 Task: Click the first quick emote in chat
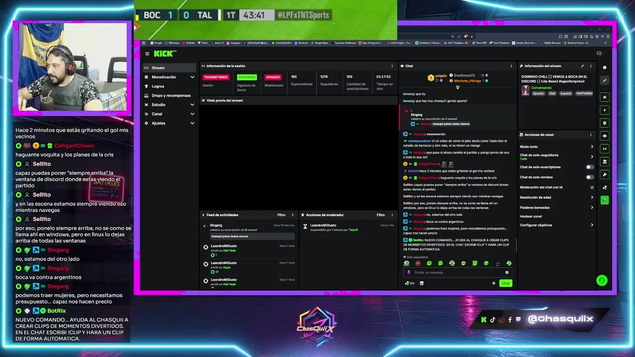click(406, 263)
